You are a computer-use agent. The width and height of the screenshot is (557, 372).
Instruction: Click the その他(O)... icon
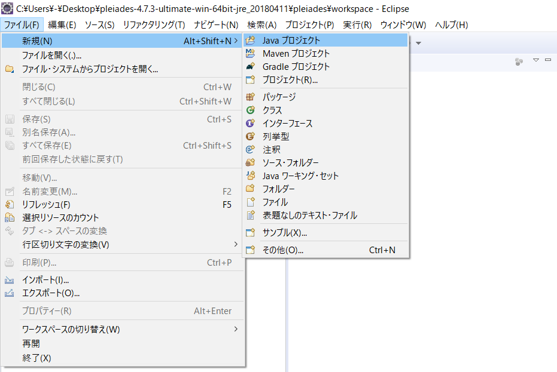pos(251,250)
